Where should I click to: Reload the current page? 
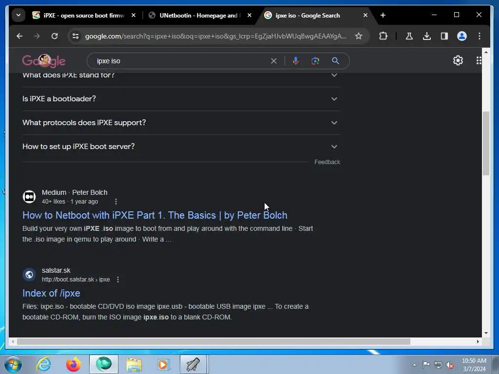click(x=55, y=36)
